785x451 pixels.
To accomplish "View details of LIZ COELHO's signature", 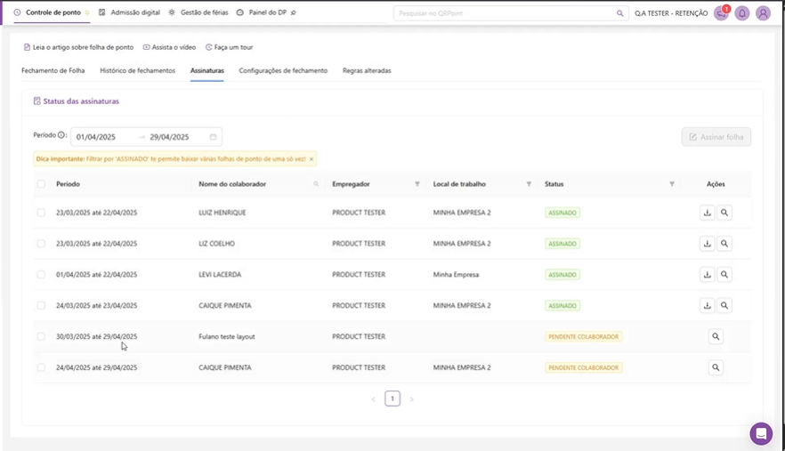I will 724,244.
